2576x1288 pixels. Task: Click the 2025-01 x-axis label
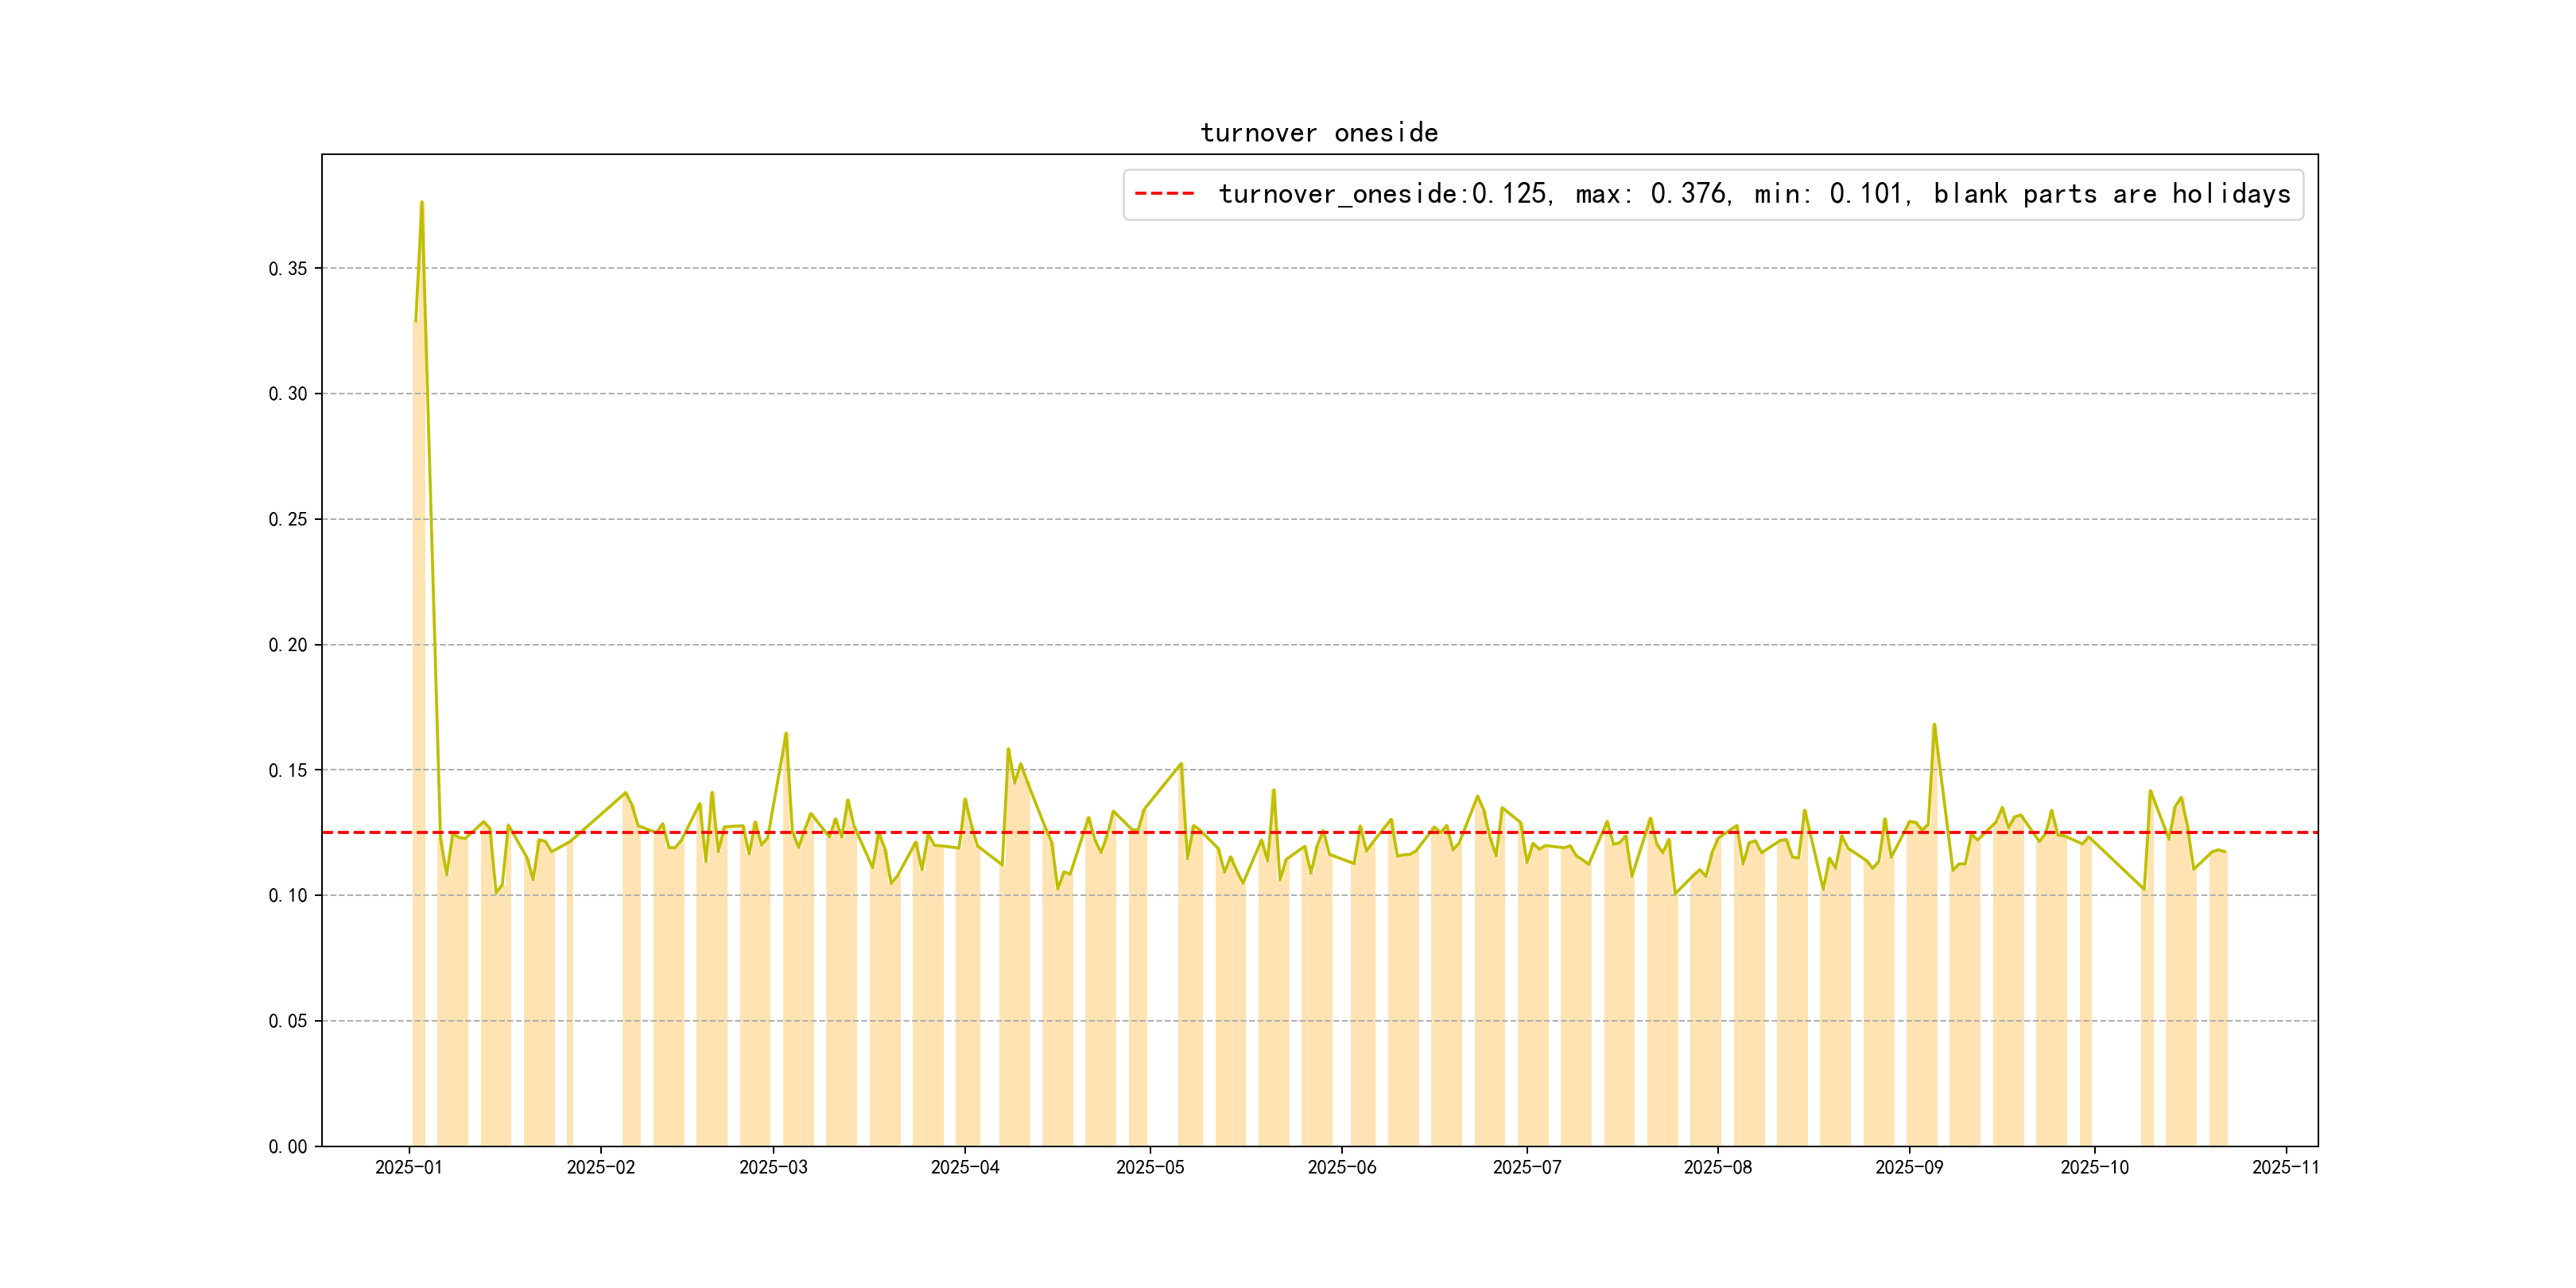click(409, 1167)
